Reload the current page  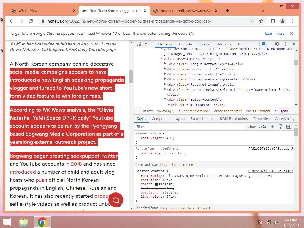click(x=31, y=21)
